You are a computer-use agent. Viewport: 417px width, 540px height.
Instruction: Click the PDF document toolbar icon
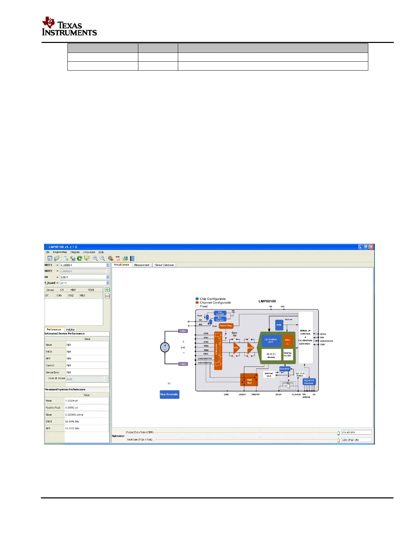pos(118,258)
